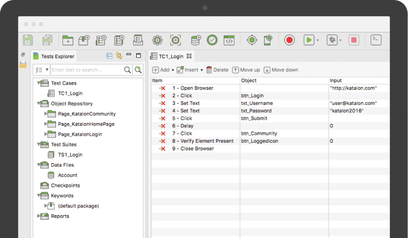Expand the Page_KatalonCommunity folder
This screenshot has height=238, width=408.
tap(46, 113)
